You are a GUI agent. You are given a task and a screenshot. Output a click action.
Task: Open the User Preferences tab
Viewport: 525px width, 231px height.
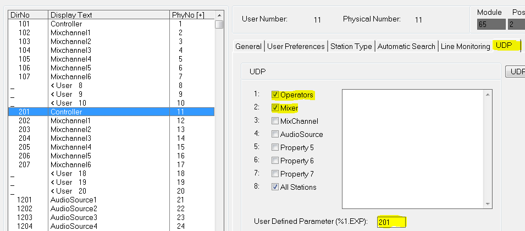(296, 46)
